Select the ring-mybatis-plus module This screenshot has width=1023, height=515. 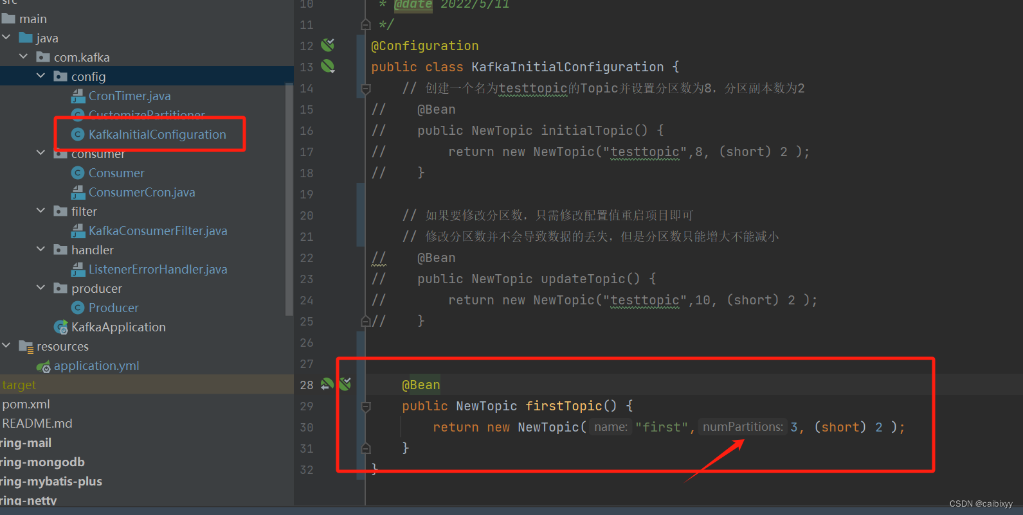(51, 481)
